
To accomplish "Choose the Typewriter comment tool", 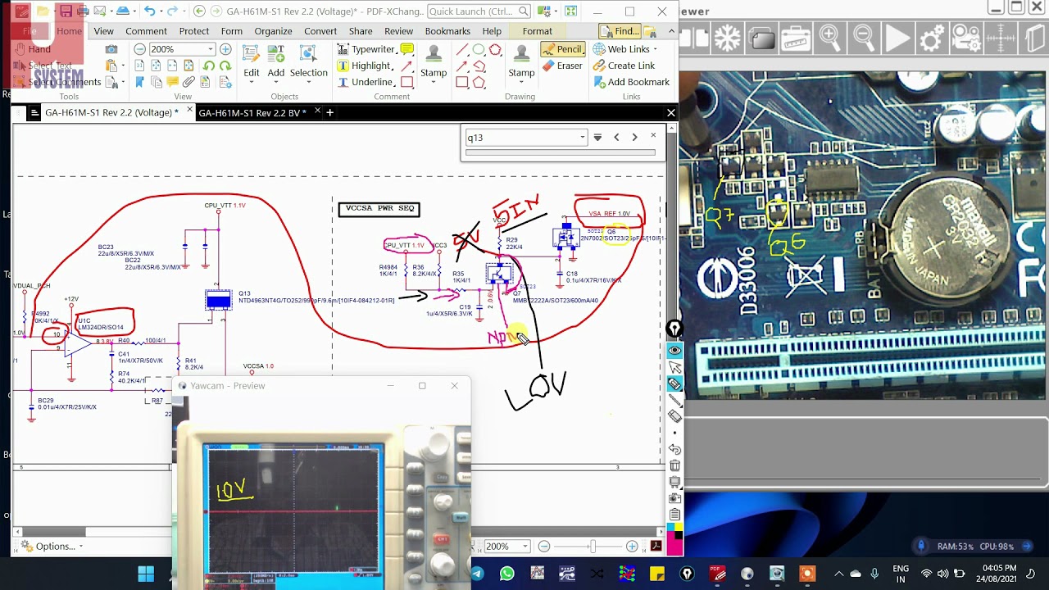I will coord(366,49).
